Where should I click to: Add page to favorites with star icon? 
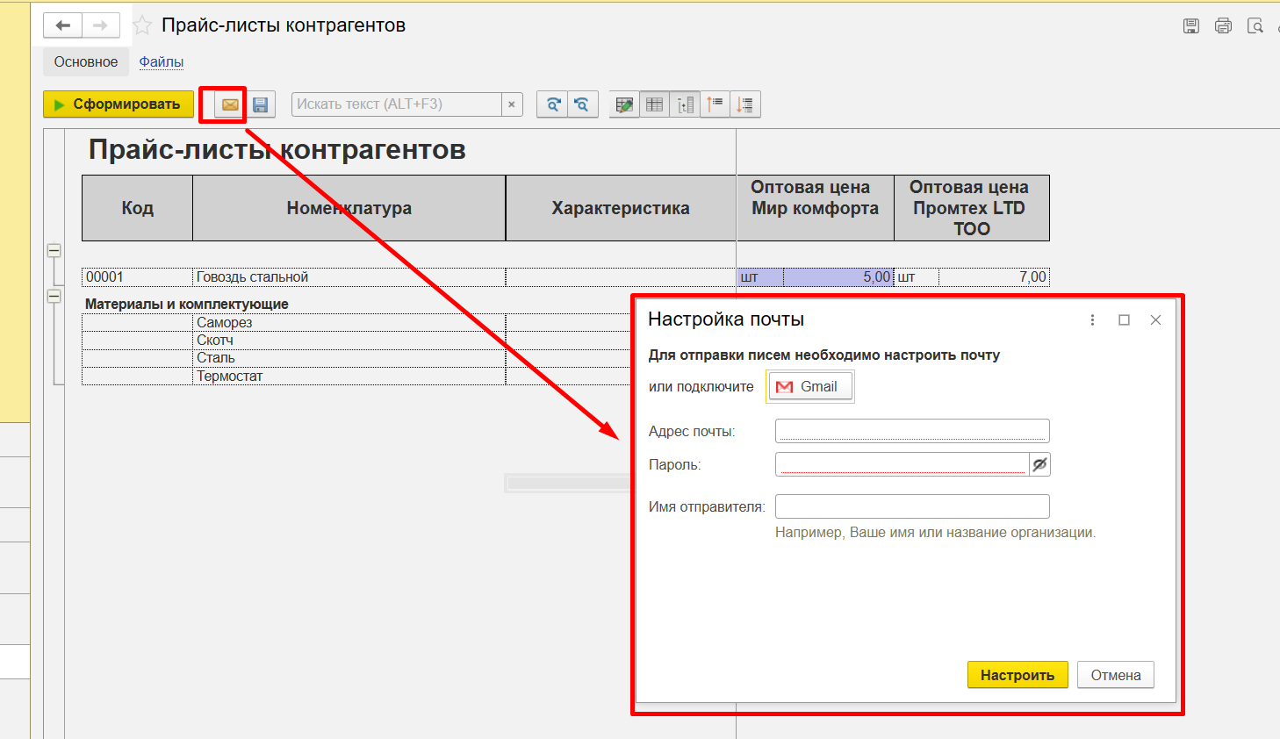coord(142,25)
